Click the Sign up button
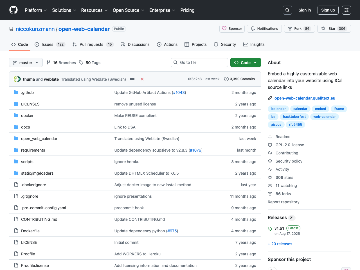The width and height of the screenshot is (360, 270). (328, 10)
